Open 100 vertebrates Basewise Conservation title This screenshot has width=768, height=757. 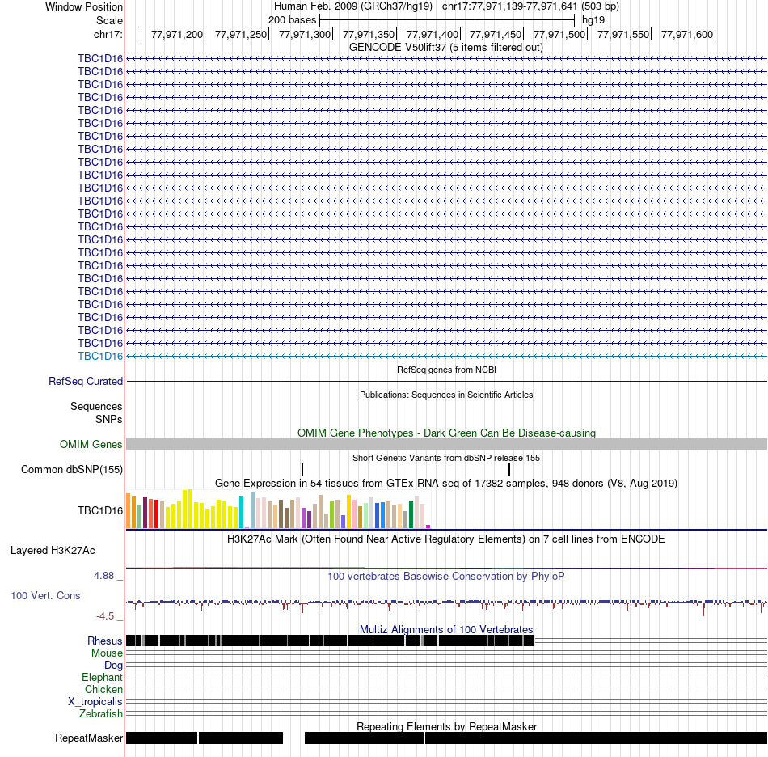point(446,577)
